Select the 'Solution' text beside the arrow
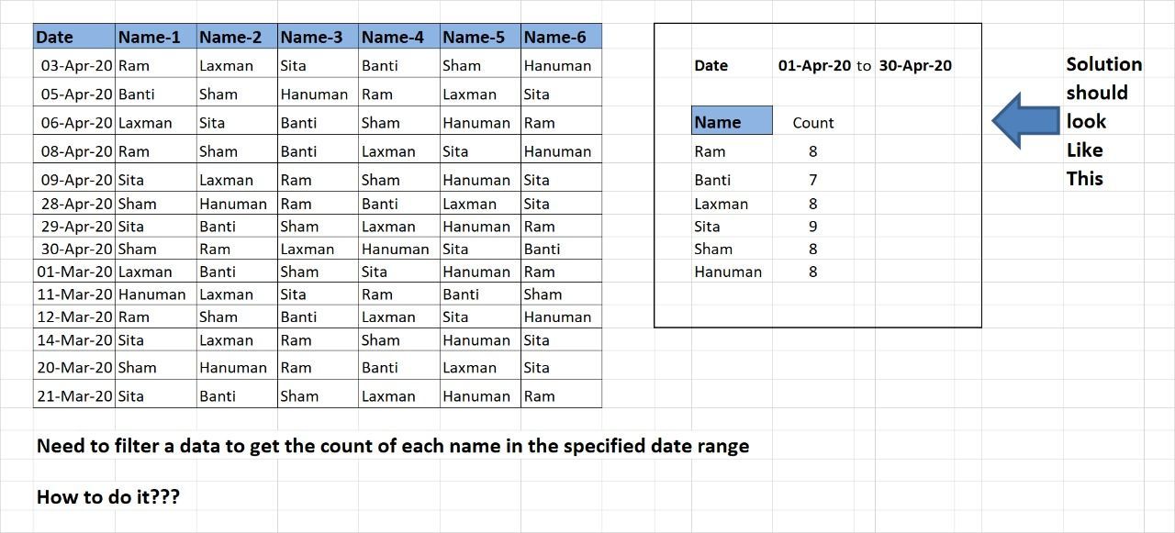 tap(1104, 64)
